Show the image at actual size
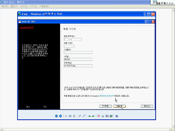Viewport: 175px width, 131px height. 70,116
